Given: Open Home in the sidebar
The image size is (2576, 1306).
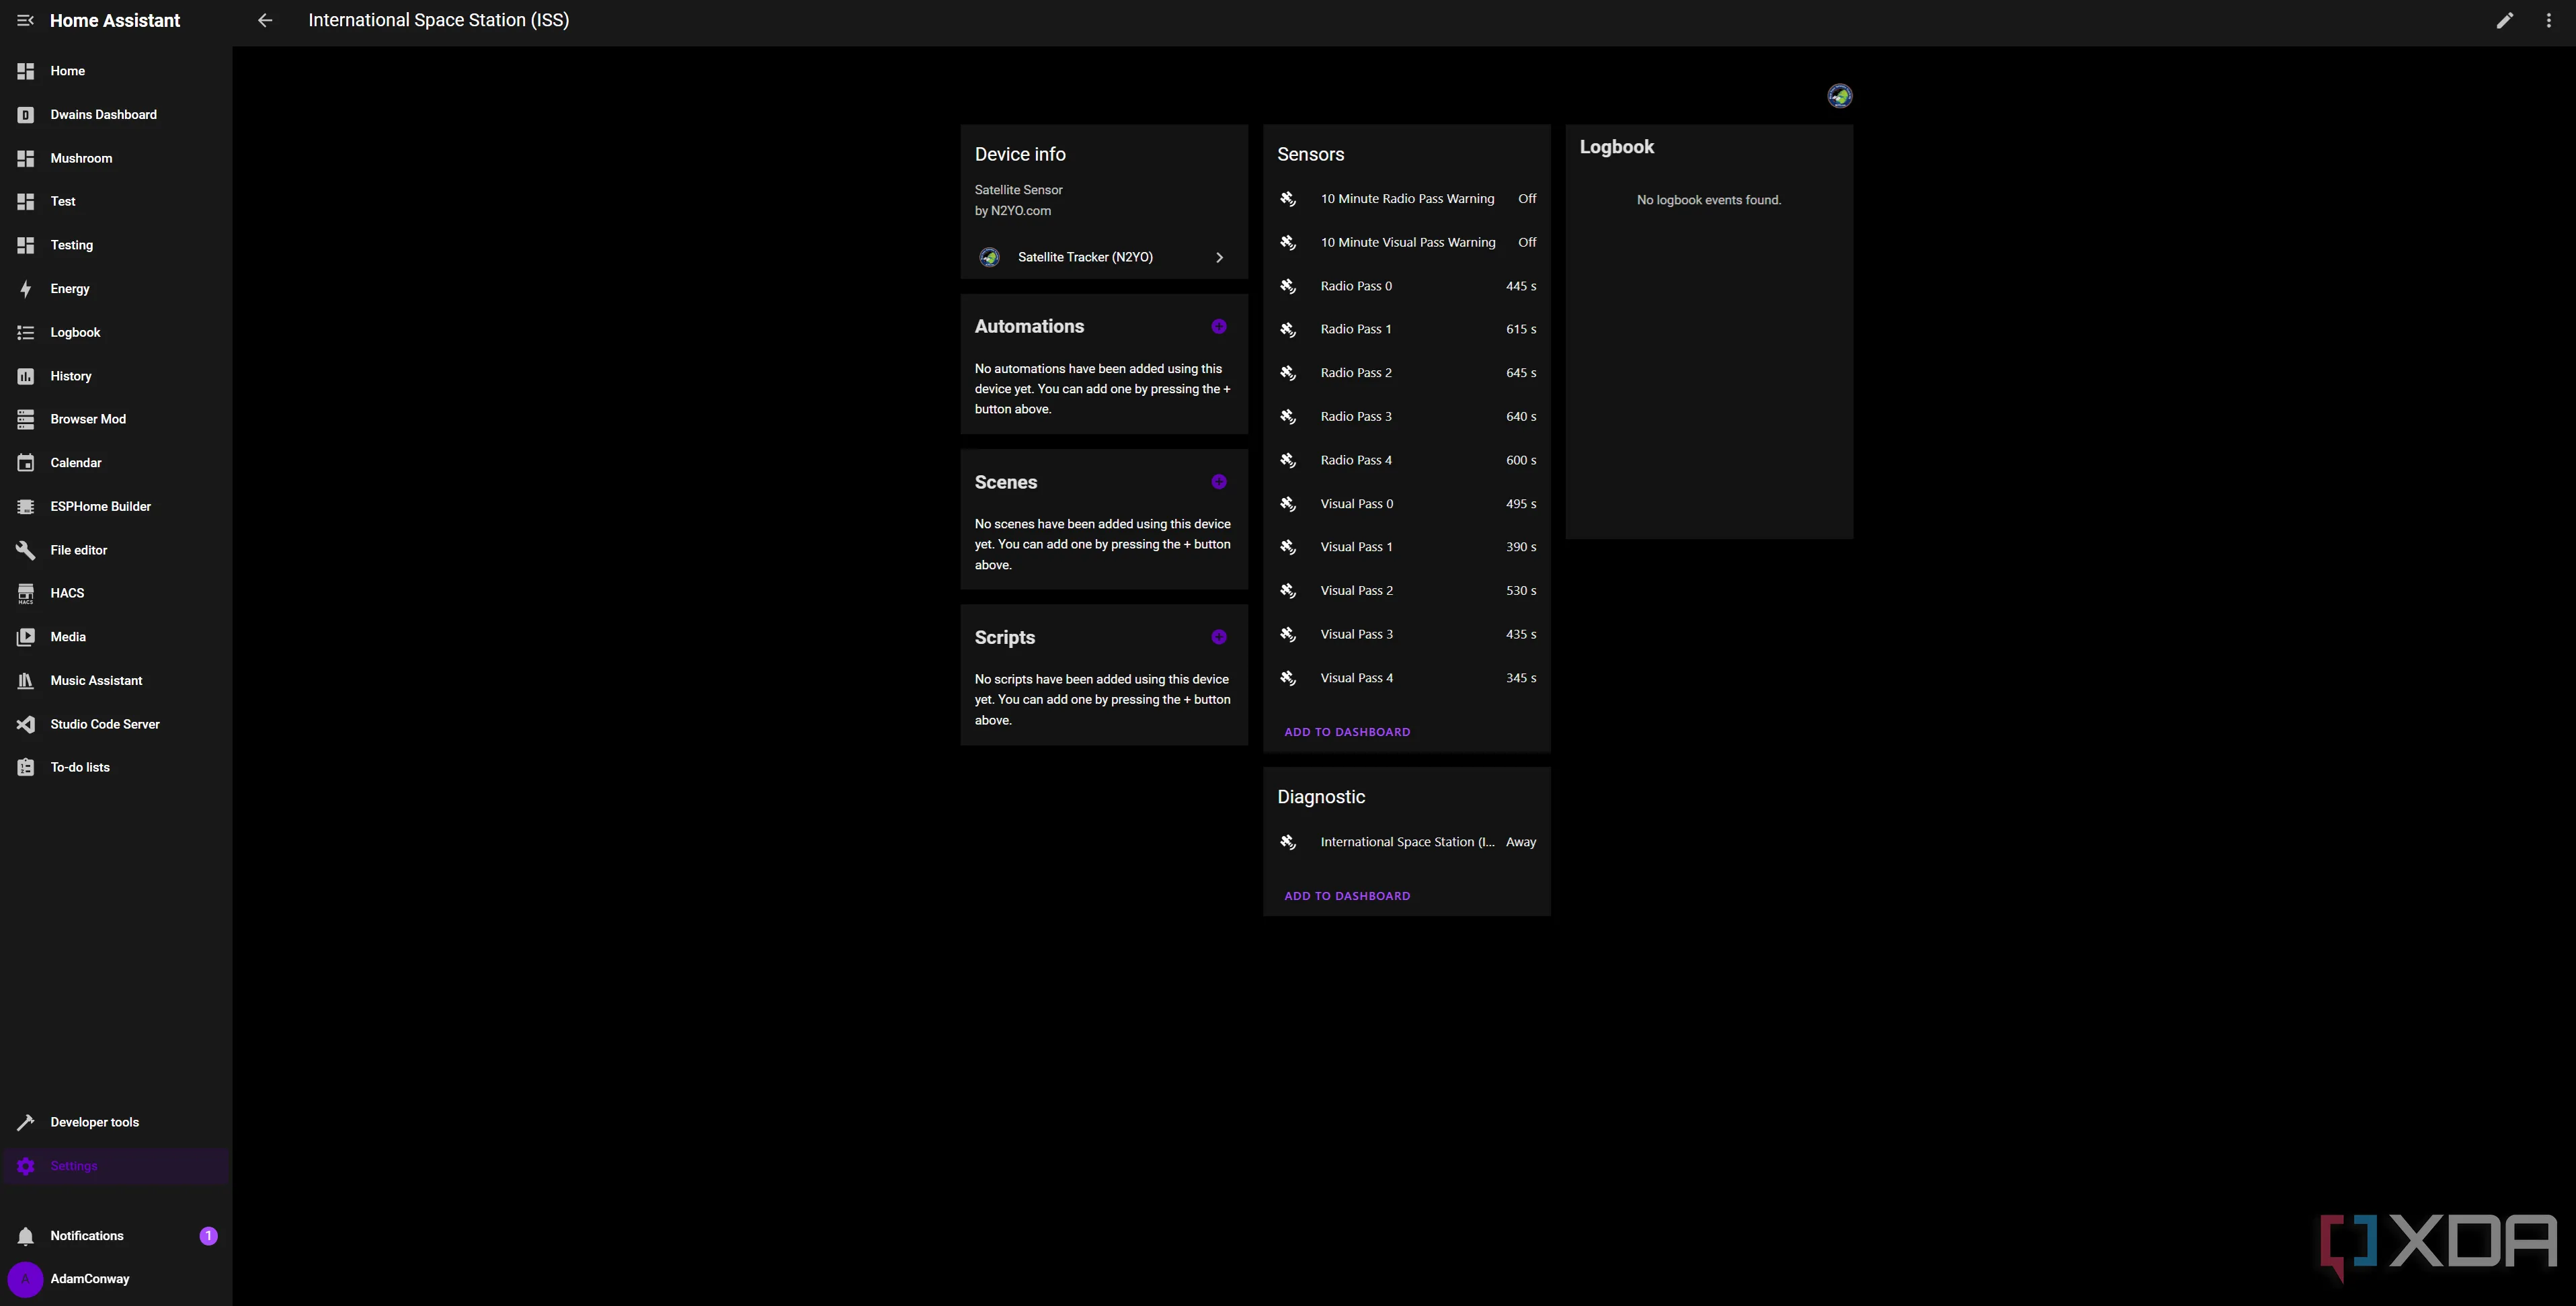Looking at the screenshot, I should (116, 71).
